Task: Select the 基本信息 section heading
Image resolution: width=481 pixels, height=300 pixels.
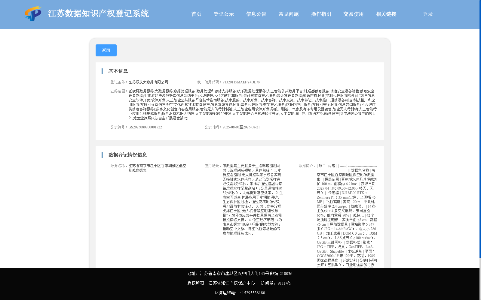Action: [x=118, y=71]
